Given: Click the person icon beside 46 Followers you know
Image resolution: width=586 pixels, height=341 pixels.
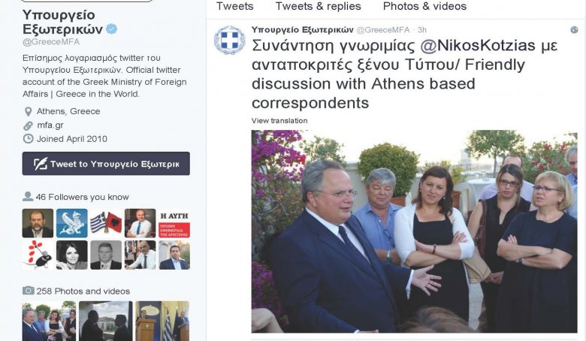Looking at the screenshot, I should 28,197.
